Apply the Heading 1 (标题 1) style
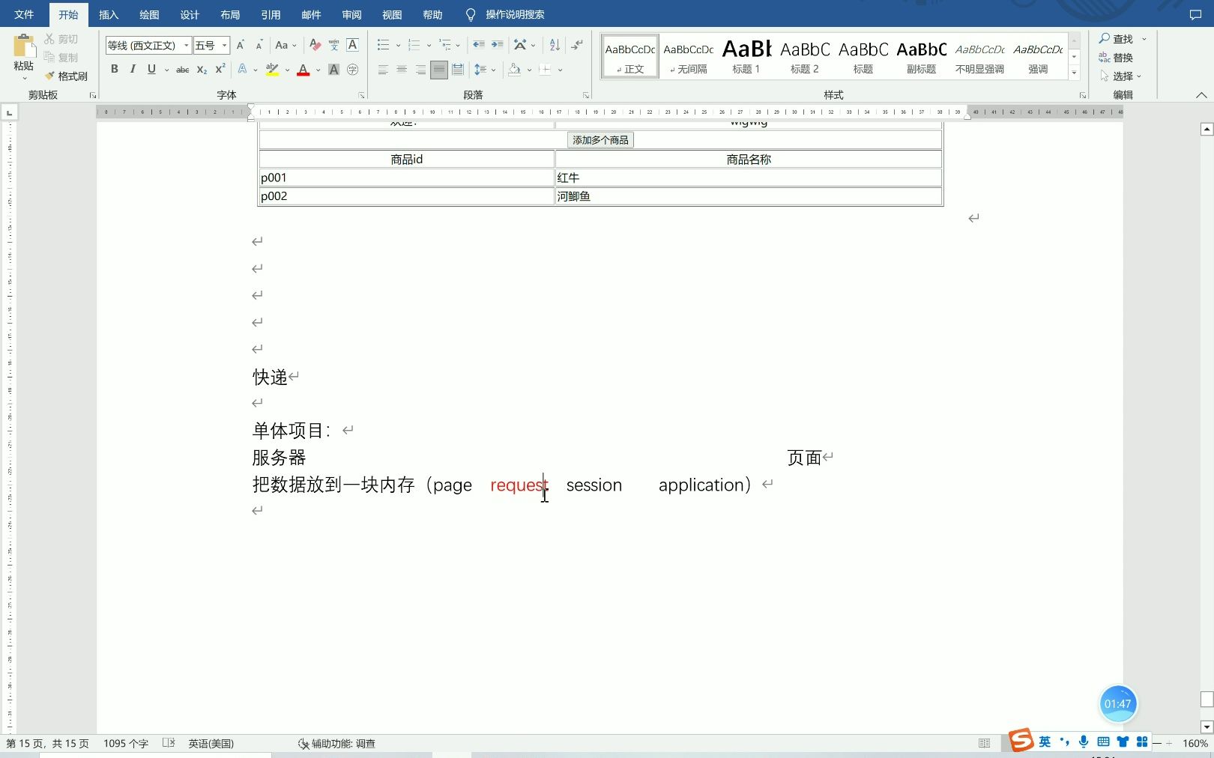This screenshot has height=758, width=1214. [x=746, y=56]
